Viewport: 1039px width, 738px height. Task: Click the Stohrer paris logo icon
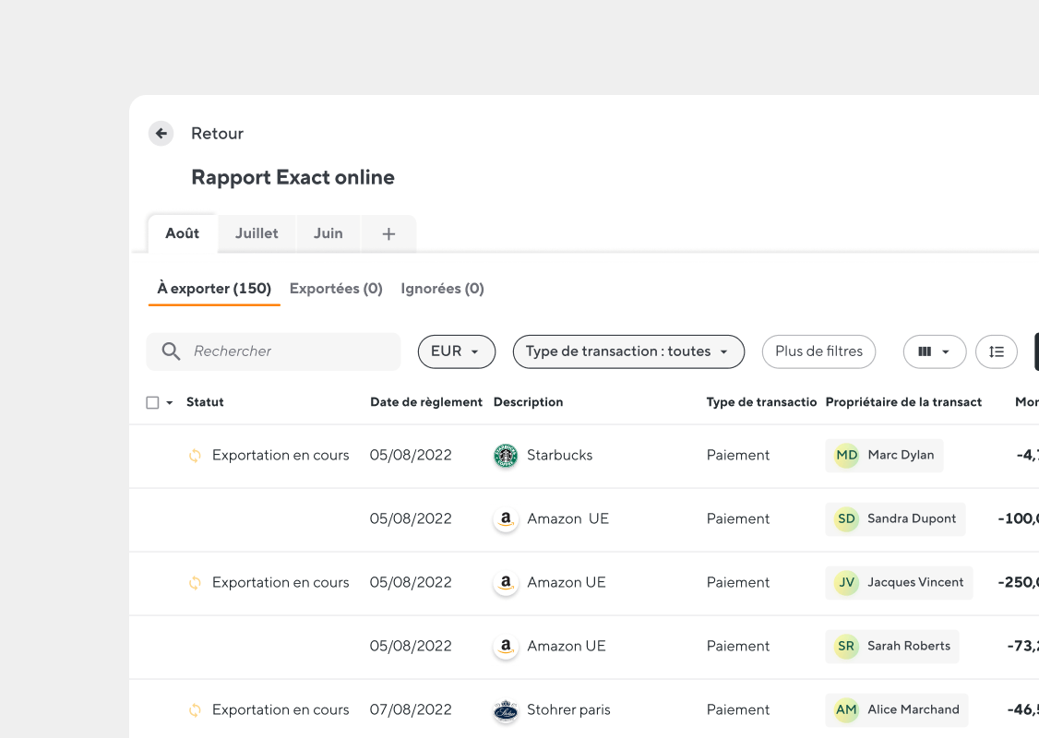pos(506,710)
